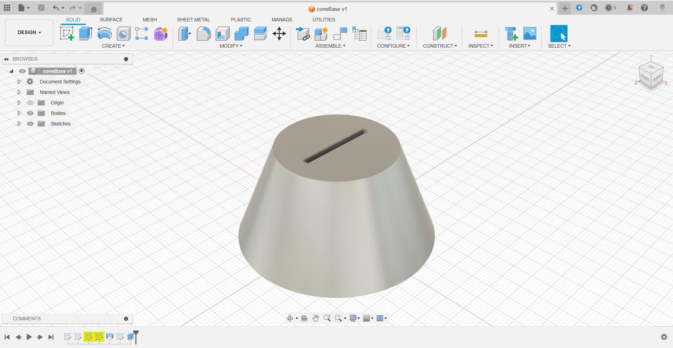Open the DESIGN workspace dropdown

[29, 32]
